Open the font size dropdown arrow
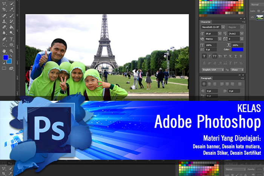 [220, 34]
